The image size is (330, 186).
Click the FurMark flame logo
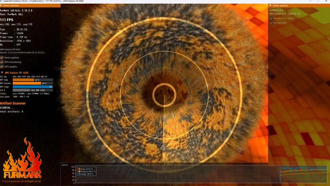pos(22,158)
